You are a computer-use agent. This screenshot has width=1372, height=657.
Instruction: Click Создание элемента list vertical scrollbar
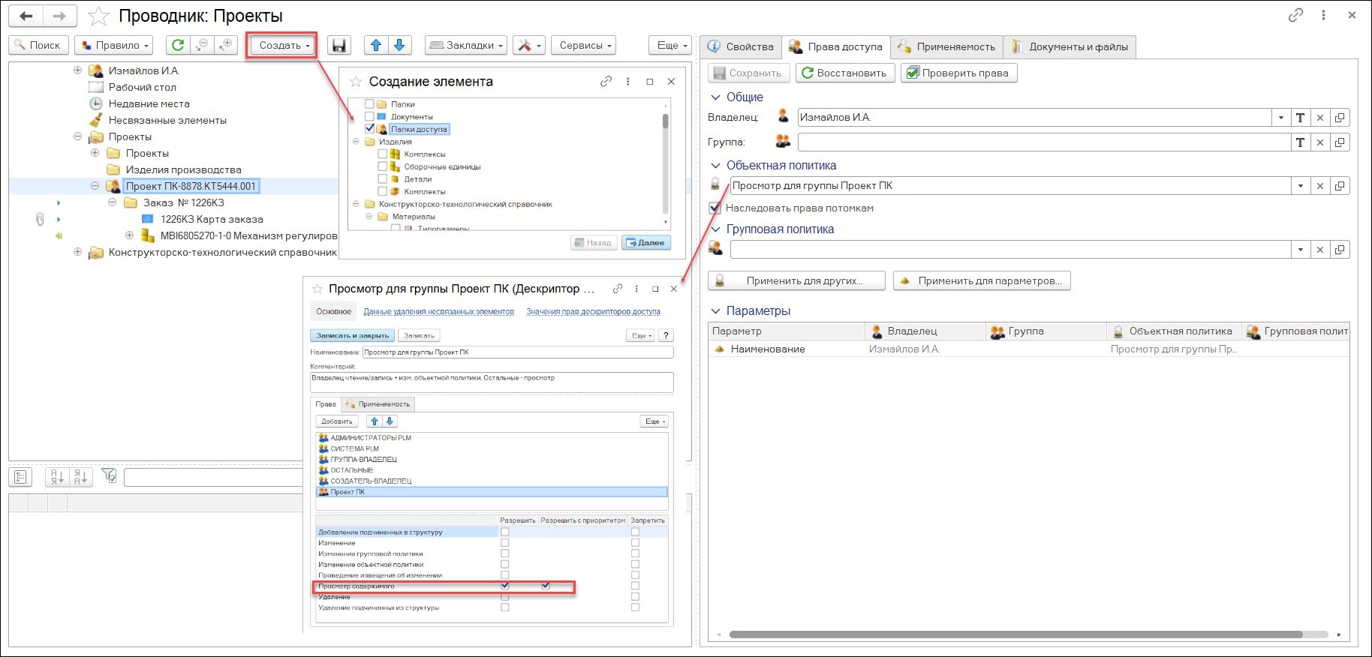pyautogui.click(x=665, y=121)
